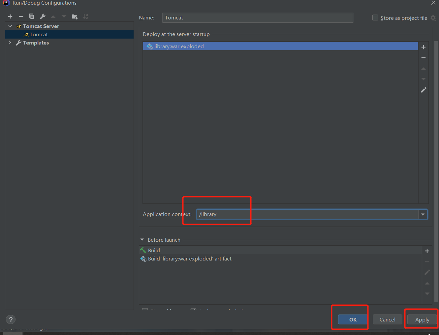This screenshot has height=335, width=439.
Task: Copy the selected configuration
Action: coord(32,16)
